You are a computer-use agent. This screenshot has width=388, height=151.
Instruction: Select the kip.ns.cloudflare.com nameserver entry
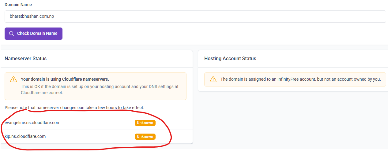click(x=25, y=136)
